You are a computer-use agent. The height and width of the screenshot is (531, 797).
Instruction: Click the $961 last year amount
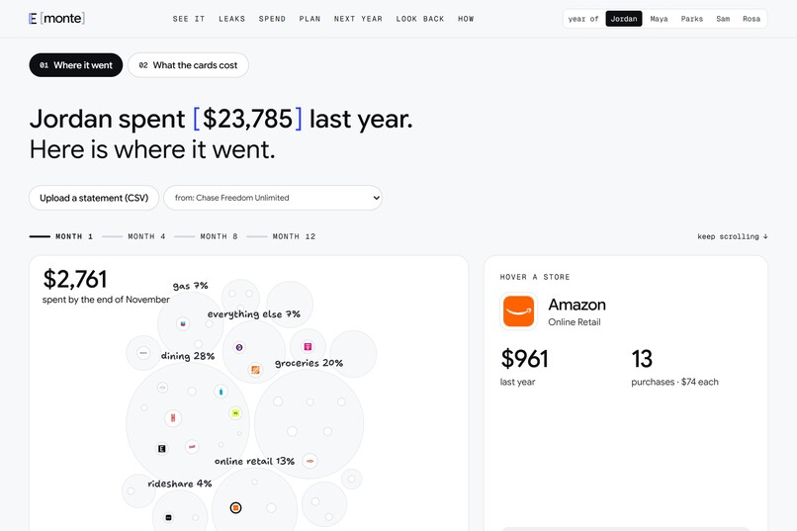click(x=524, y=359)
